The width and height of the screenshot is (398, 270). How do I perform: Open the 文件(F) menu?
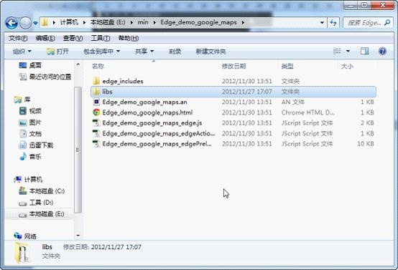(18, 38)
